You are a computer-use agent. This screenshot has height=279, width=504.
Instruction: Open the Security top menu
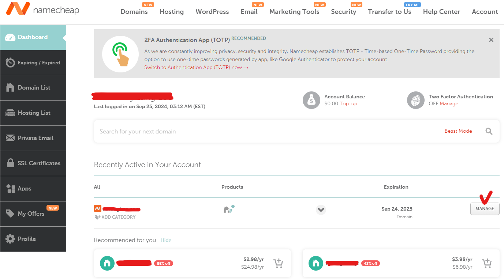click(x=344, y=12)
